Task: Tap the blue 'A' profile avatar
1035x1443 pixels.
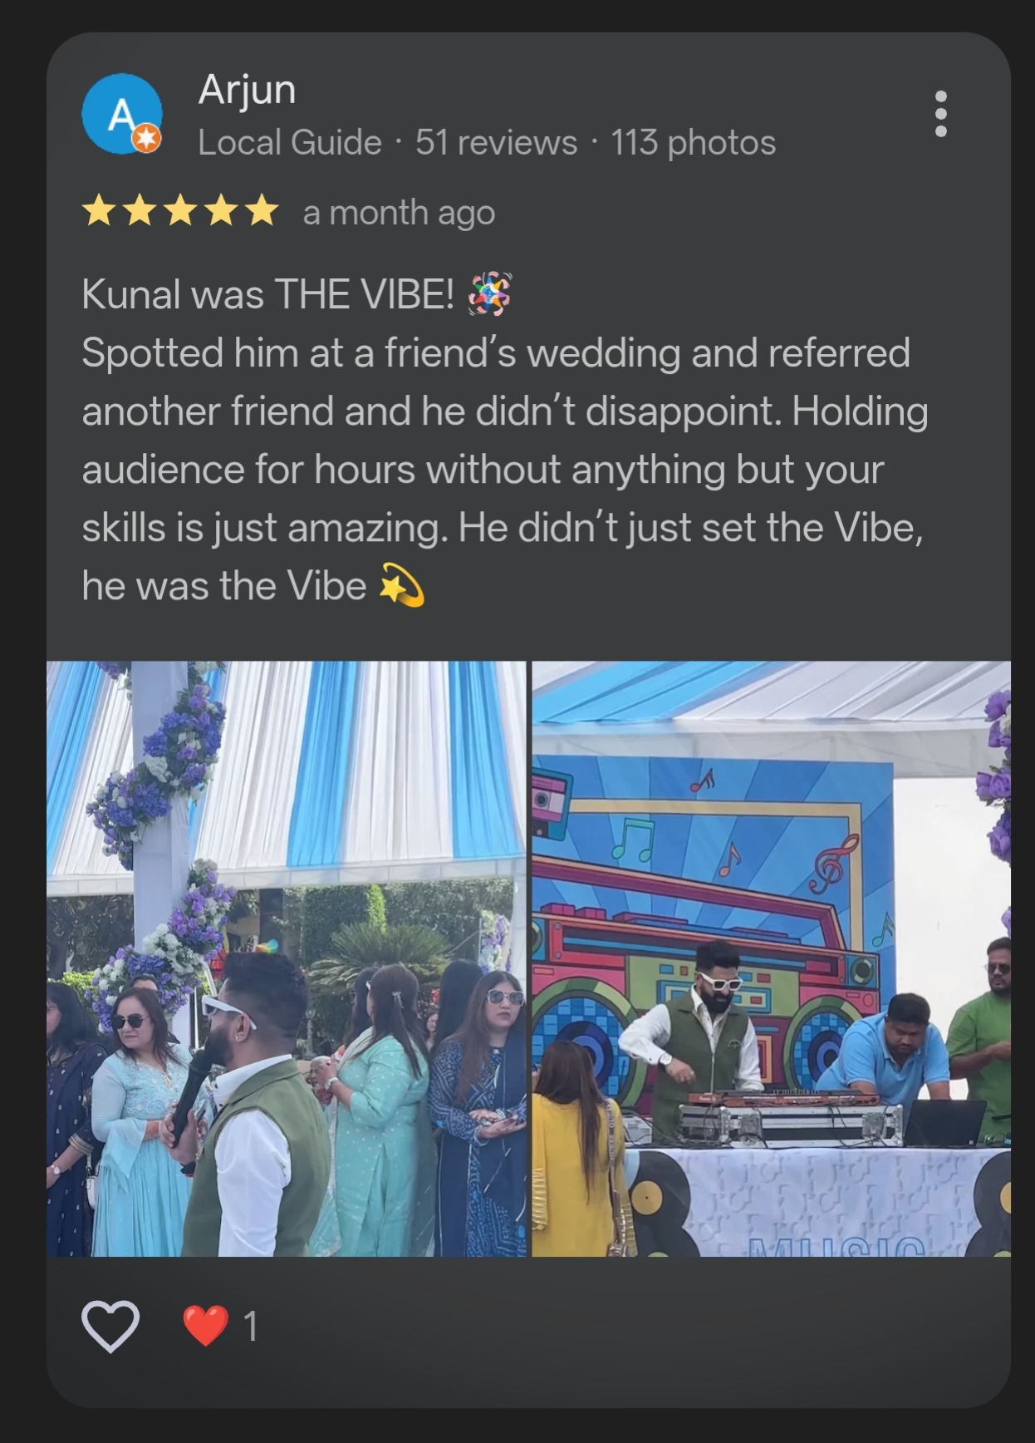Action: tap(121, 114)
